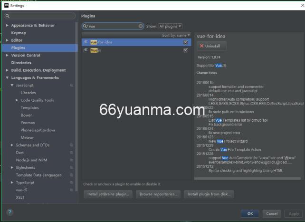Viewport: 305px width, 222px height.
Task: Click Browse repositories button
Action: pyautogui.click(x=158, y=194)
